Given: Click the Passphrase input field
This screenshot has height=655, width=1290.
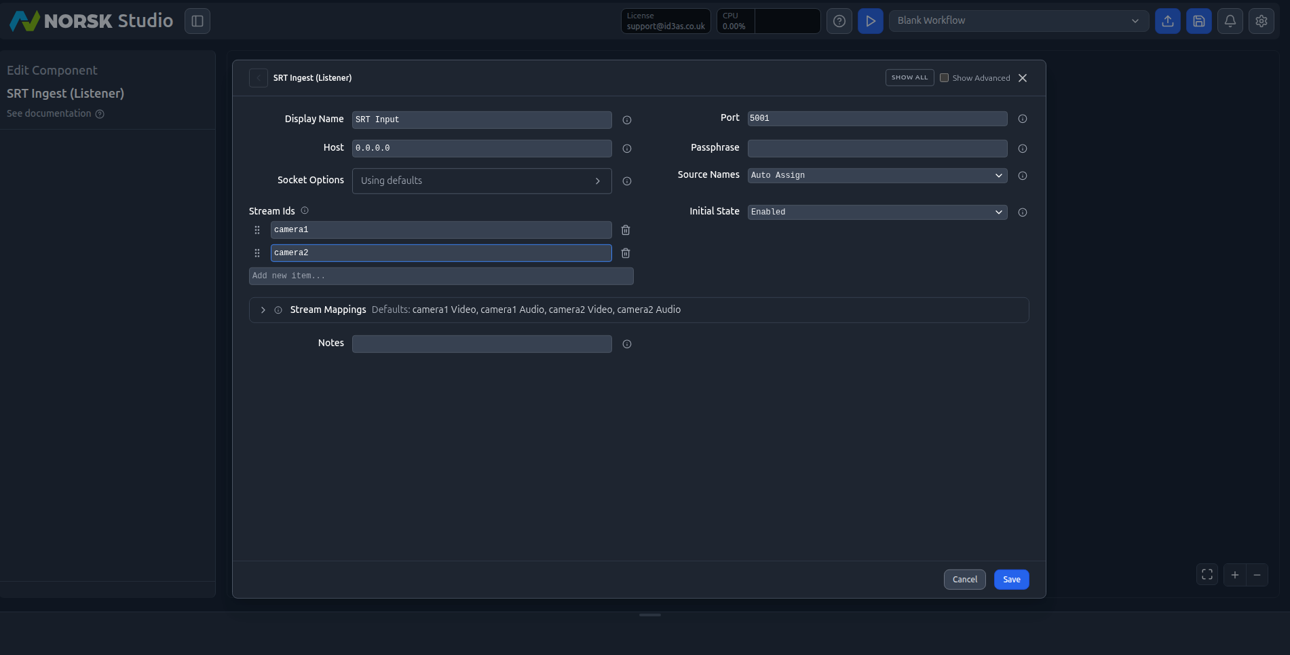Looking at the screenshot, I should pos(877,148).
